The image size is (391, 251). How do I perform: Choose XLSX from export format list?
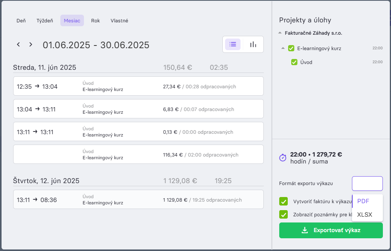(367, 214)
